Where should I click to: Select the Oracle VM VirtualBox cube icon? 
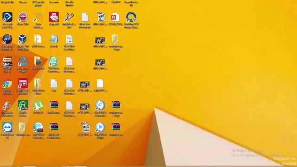tap(23, 39)
